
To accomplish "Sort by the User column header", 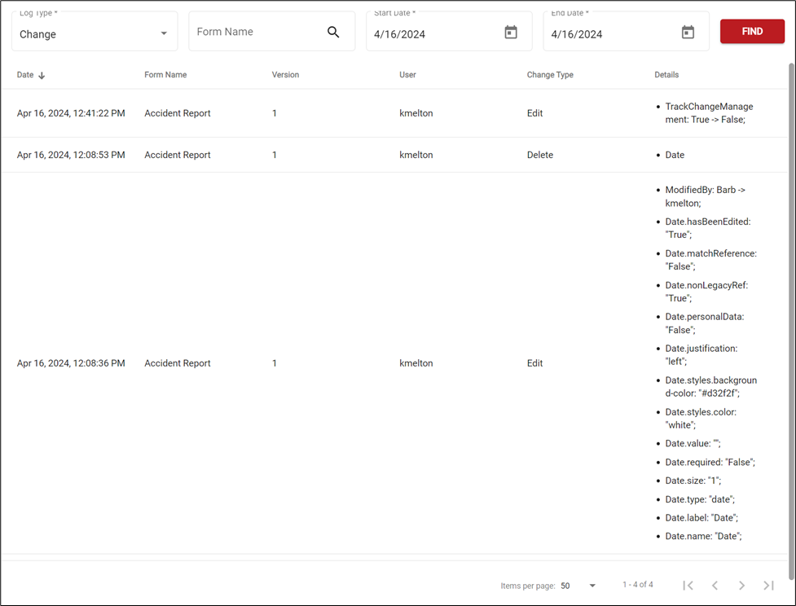I will 407,75.
